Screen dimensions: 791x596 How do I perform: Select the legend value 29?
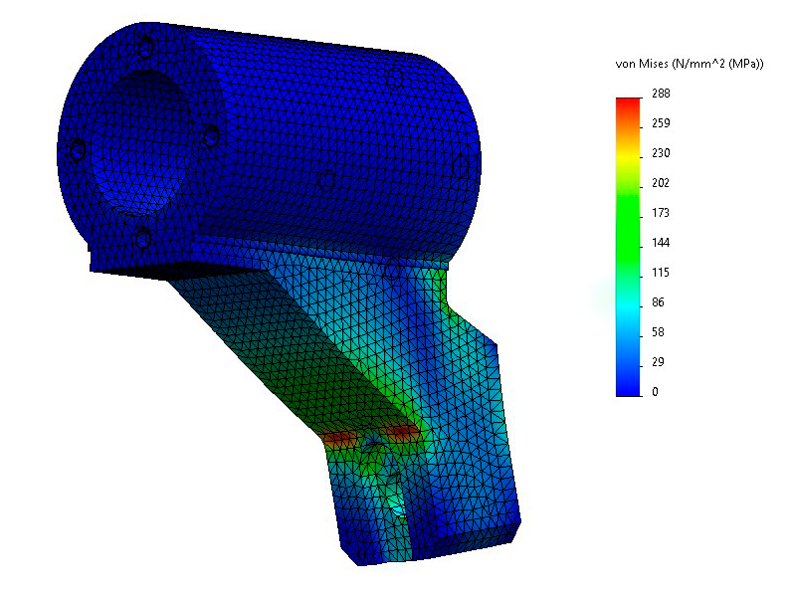pyautogui.click(x=658, y=362)
